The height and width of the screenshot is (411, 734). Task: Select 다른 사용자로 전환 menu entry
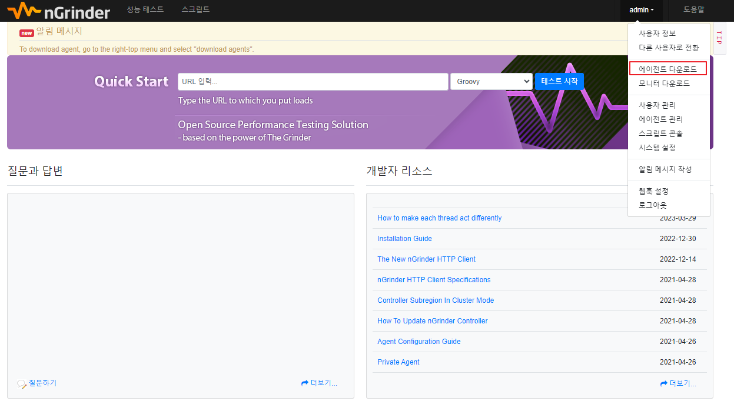coord(669,48)
